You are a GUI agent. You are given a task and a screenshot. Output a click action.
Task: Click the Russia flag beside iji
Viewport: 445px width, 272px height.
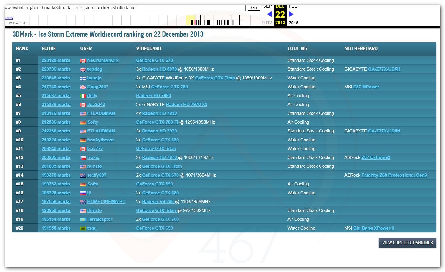tap(83, 193)
